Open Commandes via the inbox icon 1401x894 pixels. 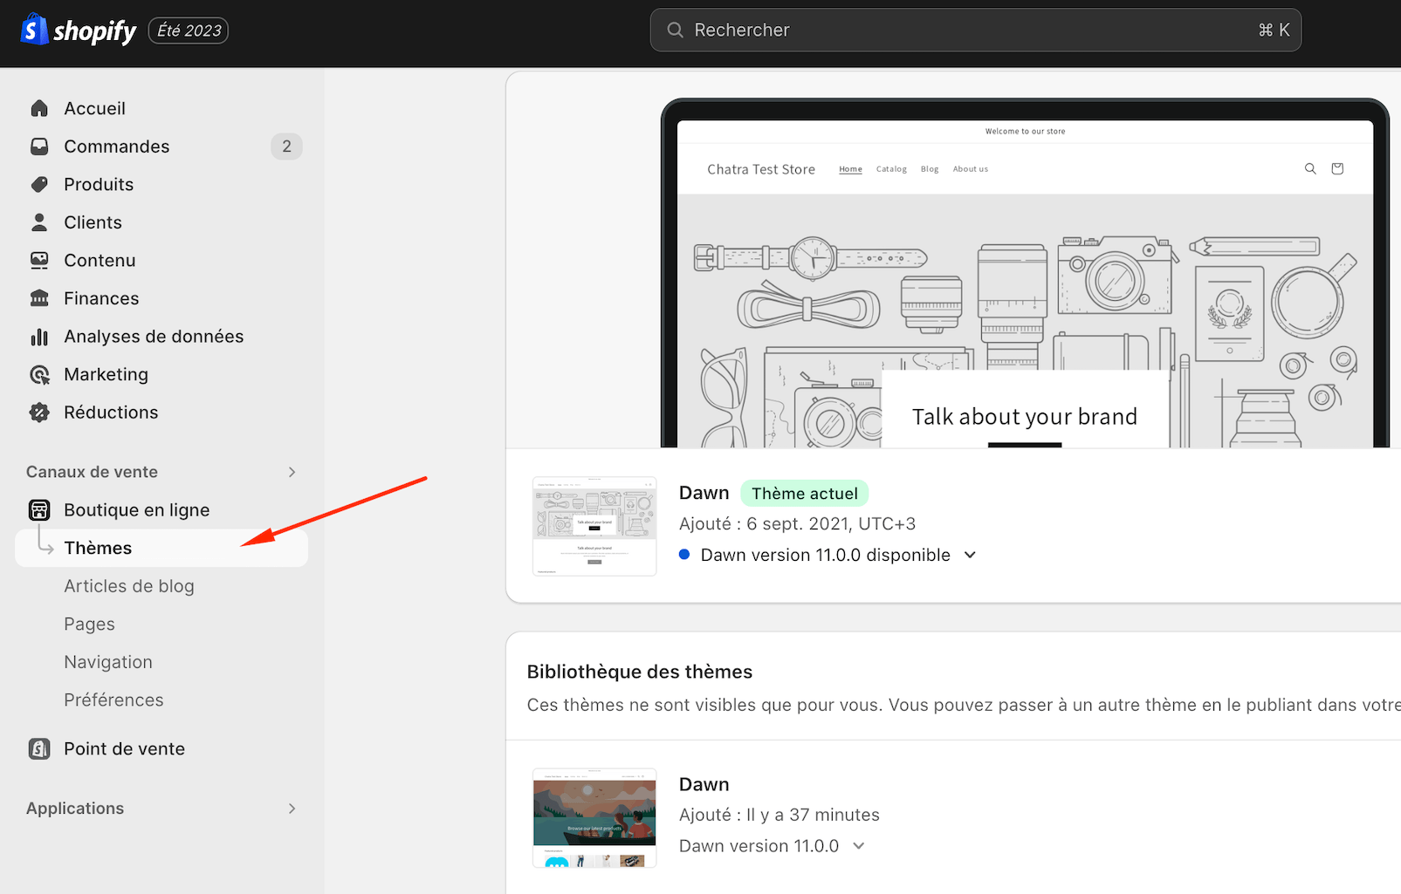coord(39,147)
